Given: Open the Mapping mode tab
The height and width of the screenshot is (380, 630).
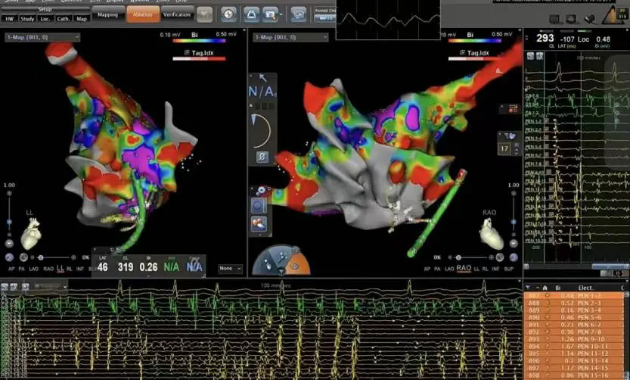Looking at the screenshot, I should [108, 14].
